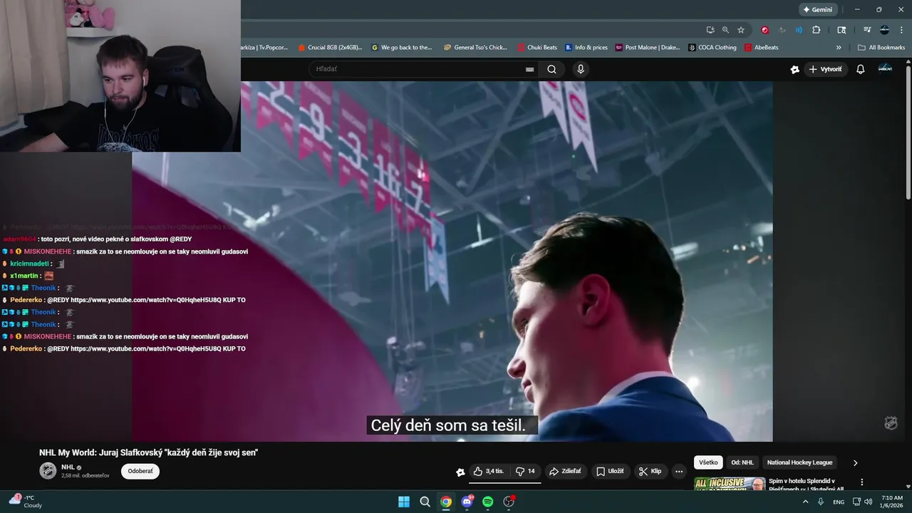The image size is (912, 513).
Task: Open the All Bookmarks folder
Action: click(x=881, y=48)
